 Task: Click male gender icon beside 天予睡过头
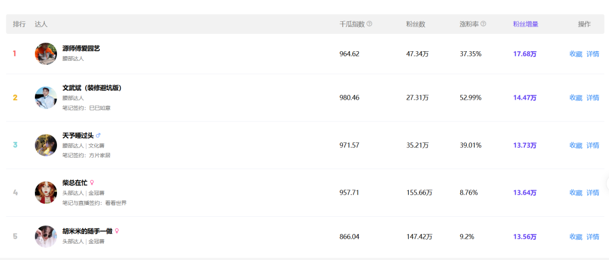pyautogui.click(x=98, y=136)
